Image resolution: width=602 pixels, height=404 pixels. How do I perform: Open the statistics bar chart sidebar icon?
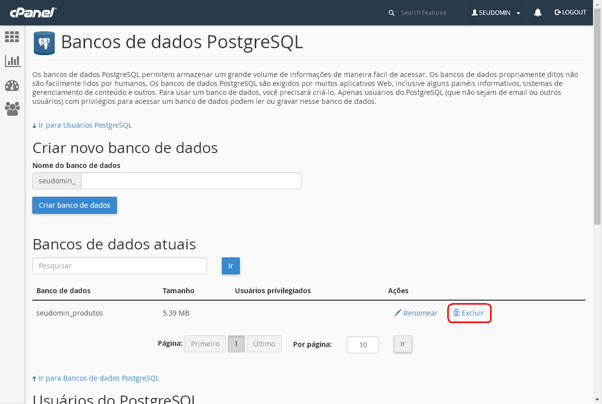pos(12,61)
